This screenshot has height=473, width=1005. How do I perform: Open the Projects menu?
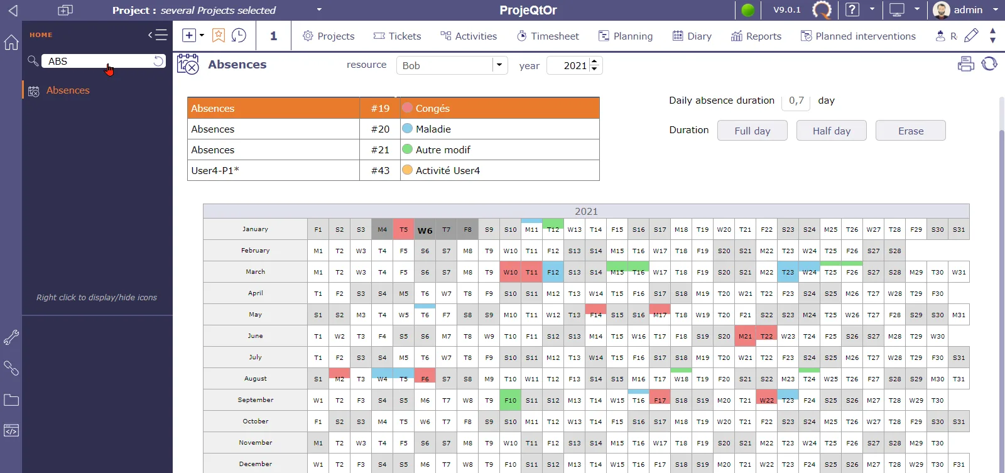329,36
